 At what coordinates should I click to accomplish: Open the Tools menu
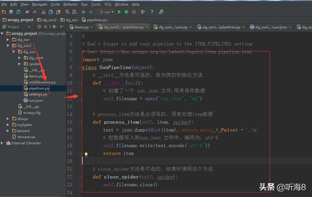[96, 4]
